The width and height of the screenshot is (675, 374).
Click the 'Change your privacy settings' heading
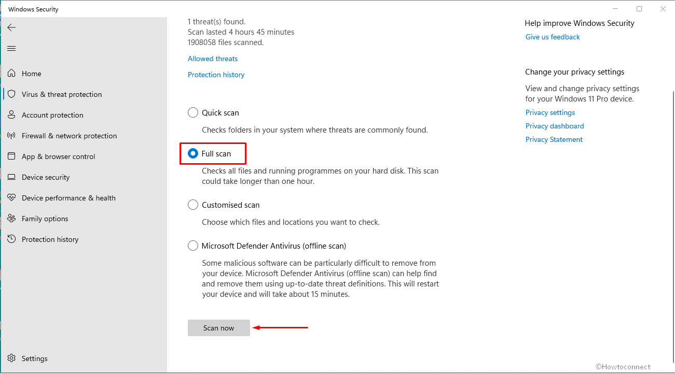[575, 72]
